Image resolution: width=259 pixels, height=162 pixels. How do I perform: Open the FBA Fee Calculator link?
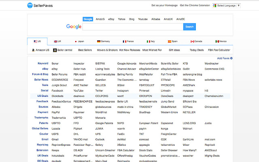[219, 50]
